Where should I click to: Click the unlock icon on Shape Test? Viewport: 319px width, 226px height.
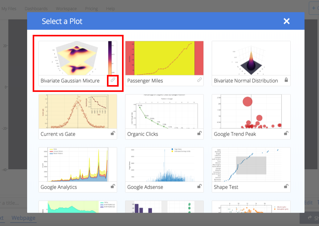click(286, 186)
